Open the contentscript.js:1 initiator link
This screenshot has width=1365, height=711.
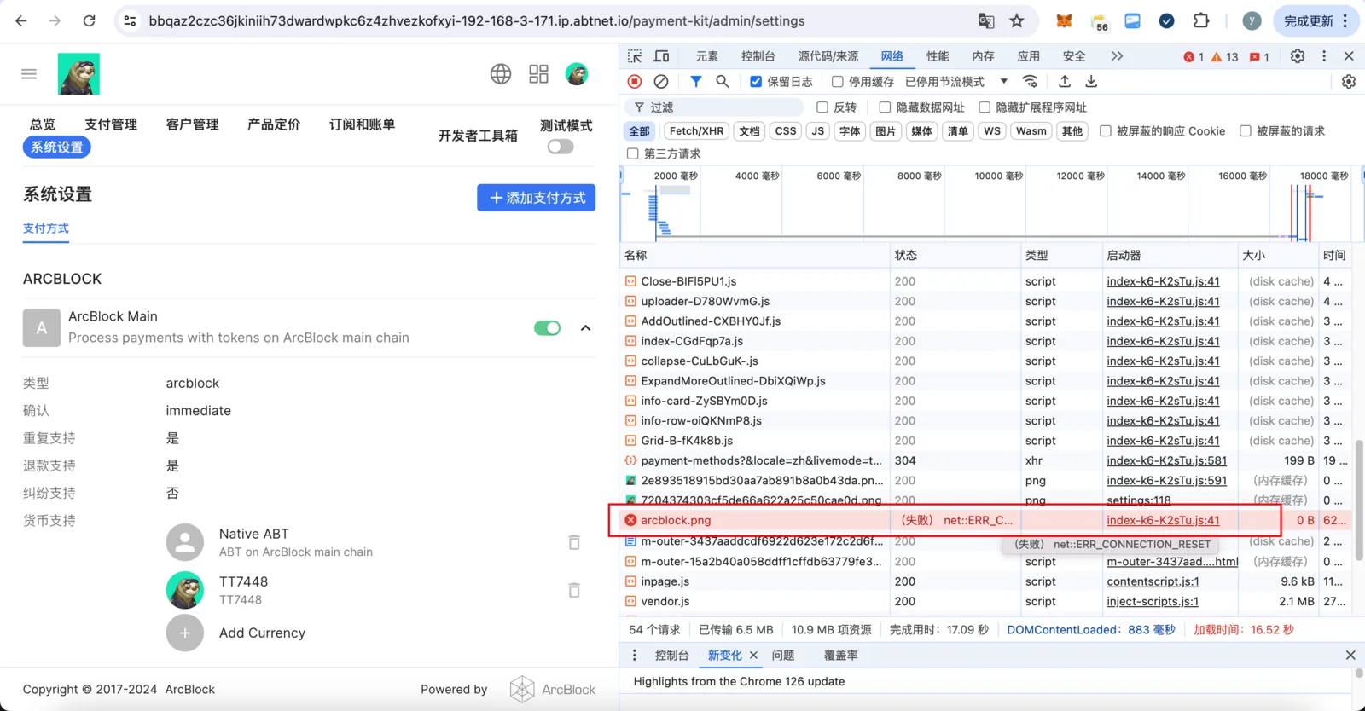[x=1153, y=581]
